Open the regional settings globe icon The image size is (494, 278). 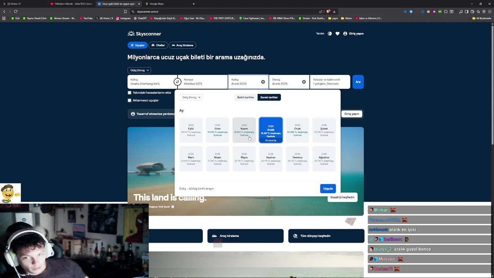click(x=330, y=34)
